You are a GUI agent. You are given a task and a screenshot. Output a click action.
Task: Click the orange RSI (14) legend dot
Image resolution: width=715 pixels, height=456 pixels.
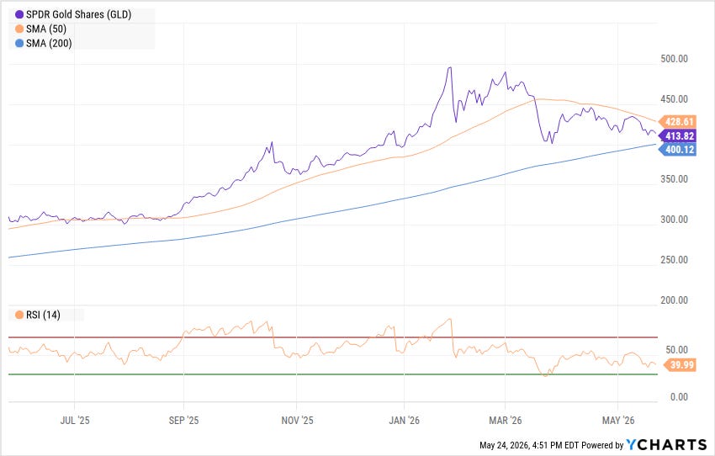pos(19,315)
